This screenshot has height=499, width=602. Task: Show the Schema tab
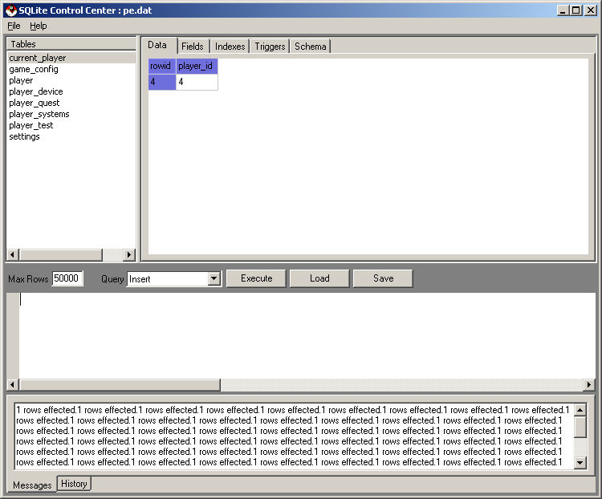(310, 47)
